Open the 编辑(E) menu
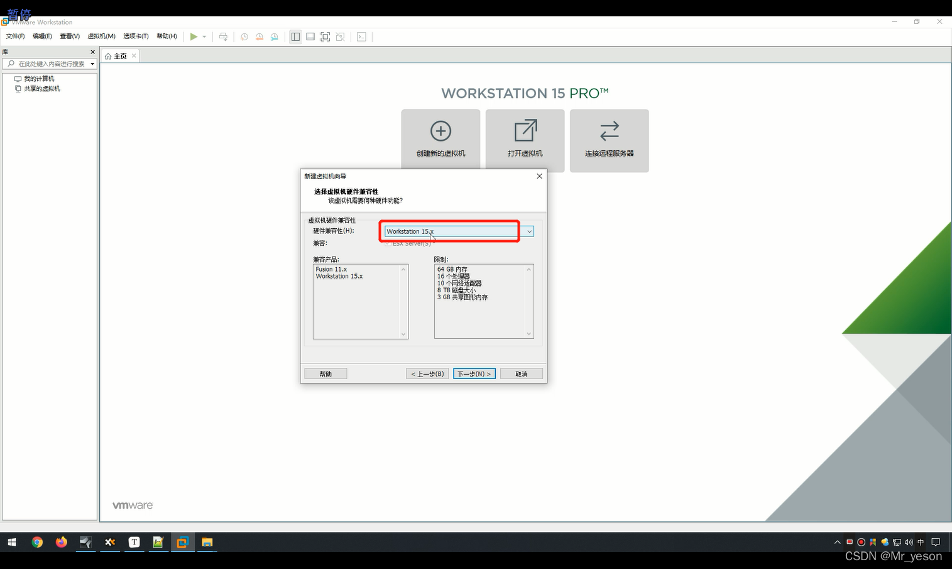 tap(42, 36)
